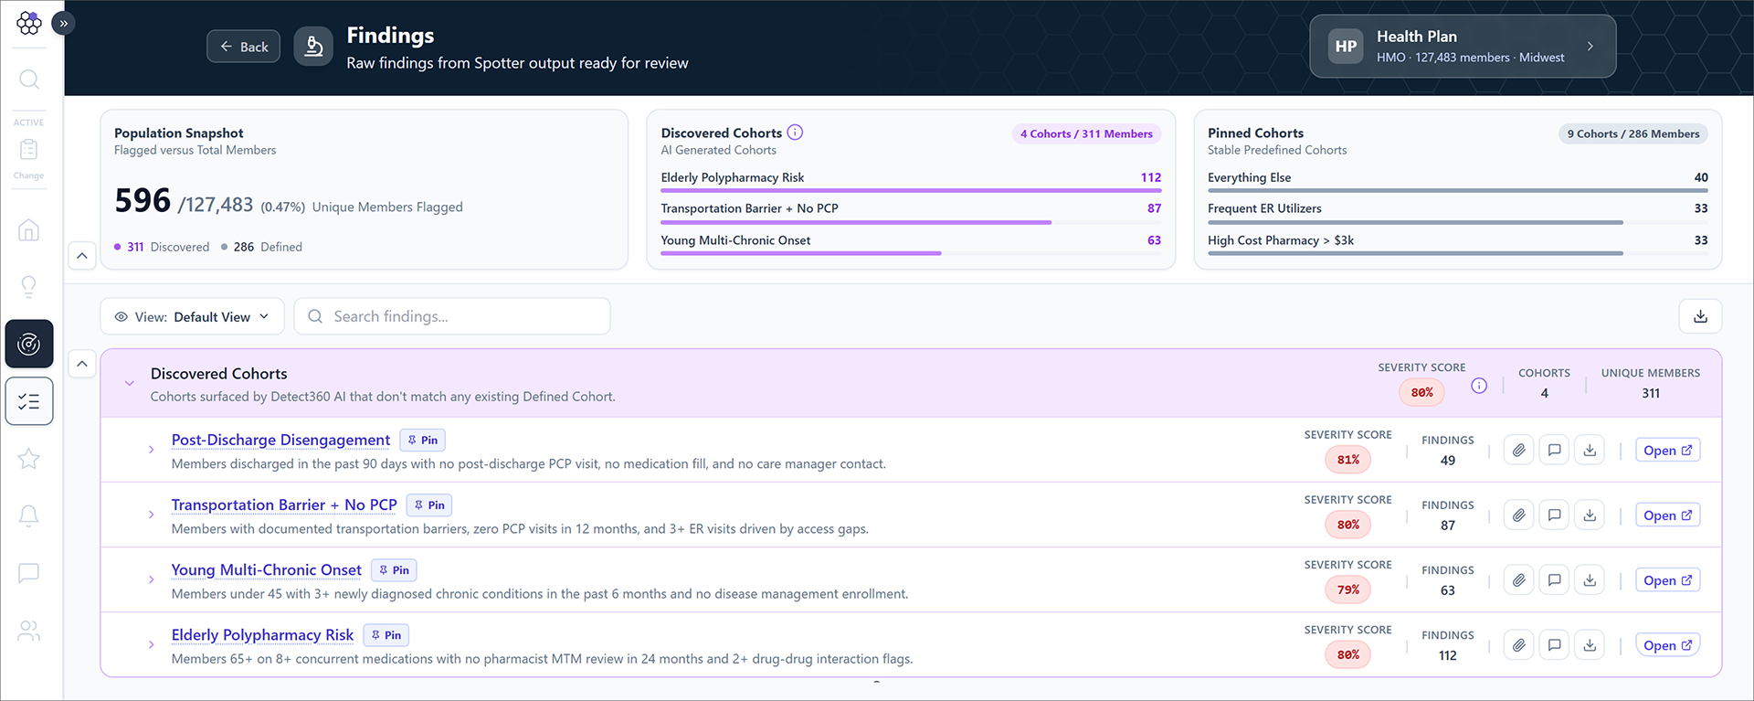Open the Elderly Polypharmacy Risk cohort via Open button
1754x701 pixels.
click(x=1667, y=645)
